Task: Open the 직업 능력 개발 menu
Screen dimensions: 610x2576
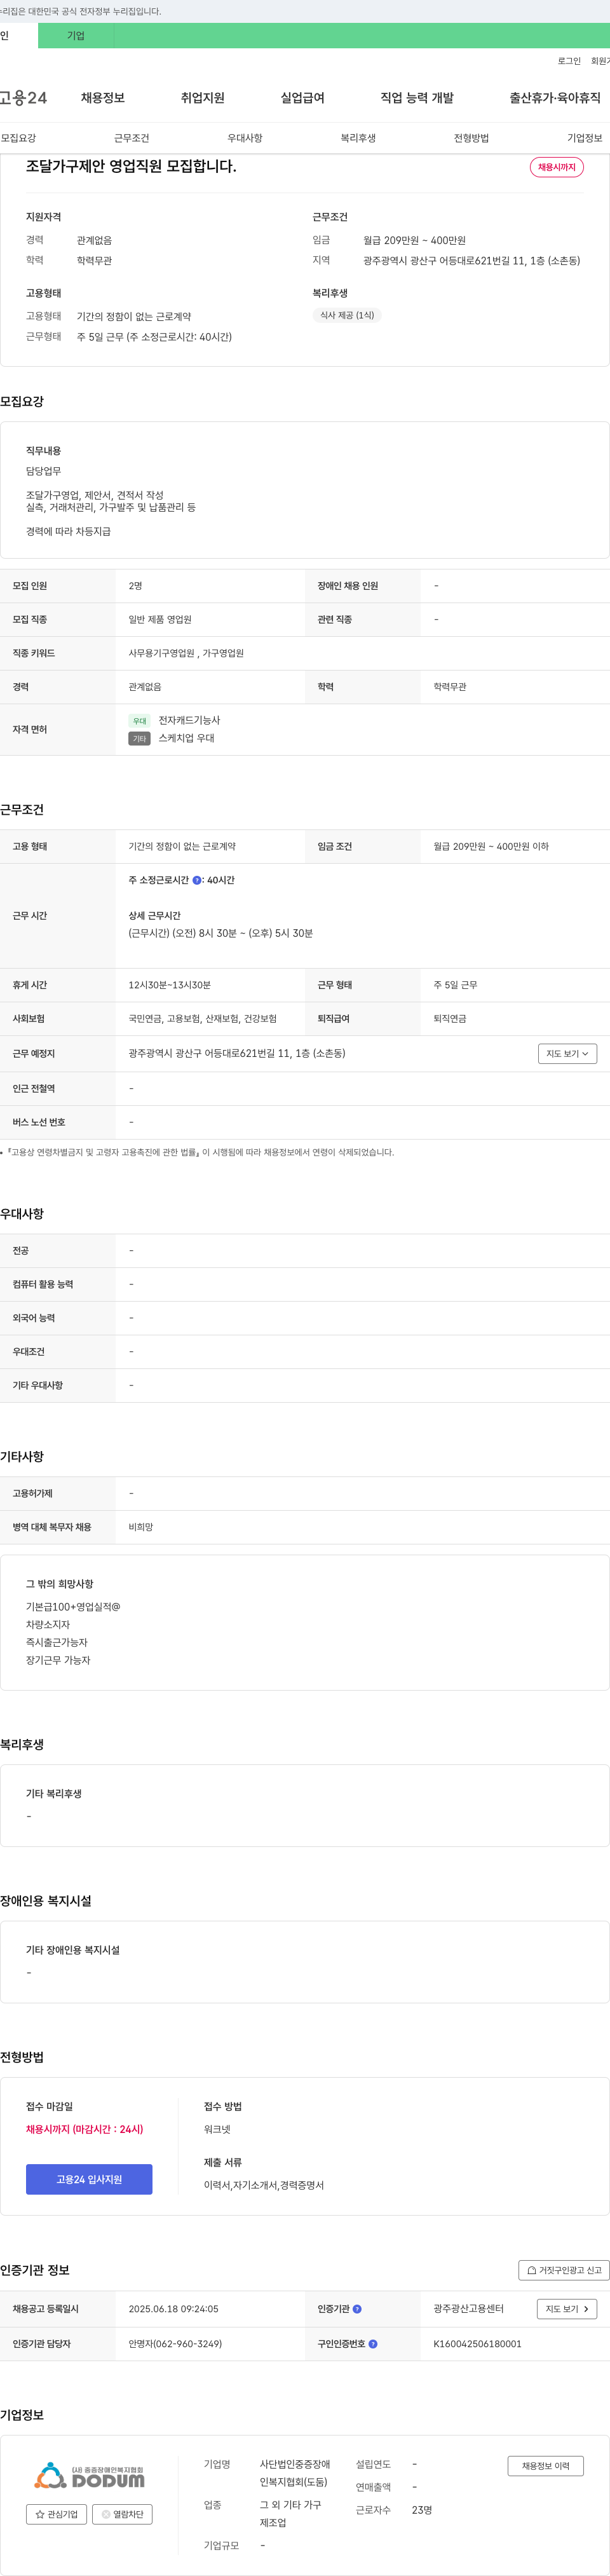Action: pyautogui.click(x=417, y=98)
